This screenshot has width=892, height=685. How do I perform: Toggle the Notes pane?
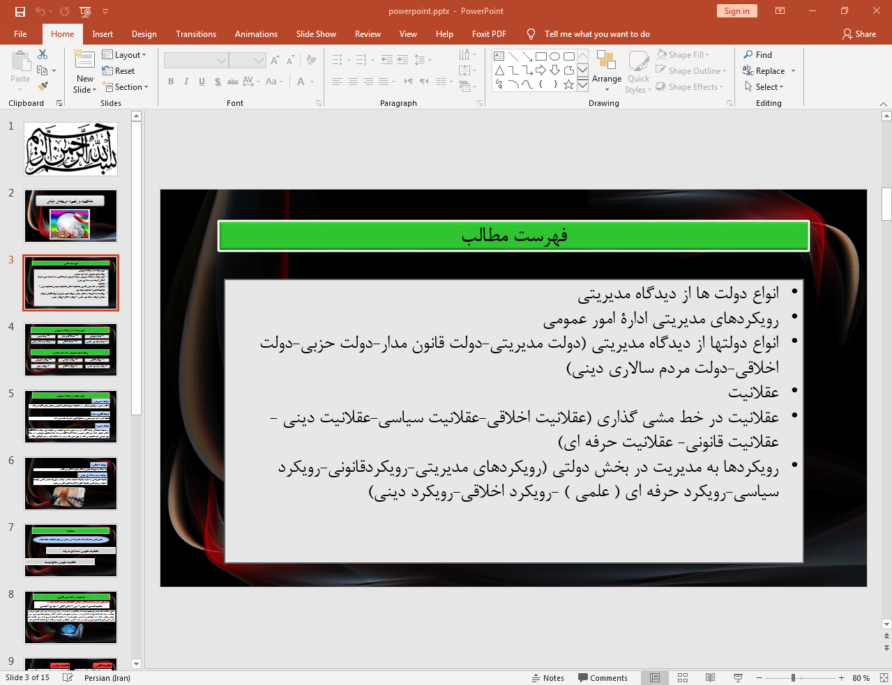tap(547, 677)
